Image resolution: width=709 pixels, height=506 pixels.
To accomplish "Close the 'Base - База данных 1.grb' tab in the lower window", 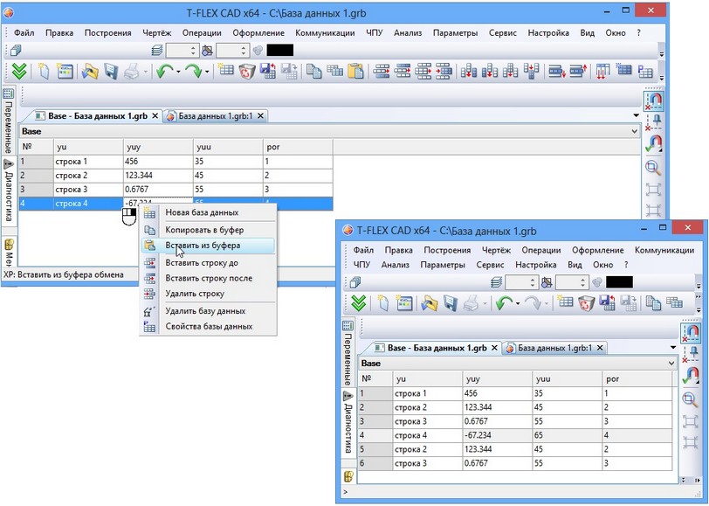I will tap(494, 348).
